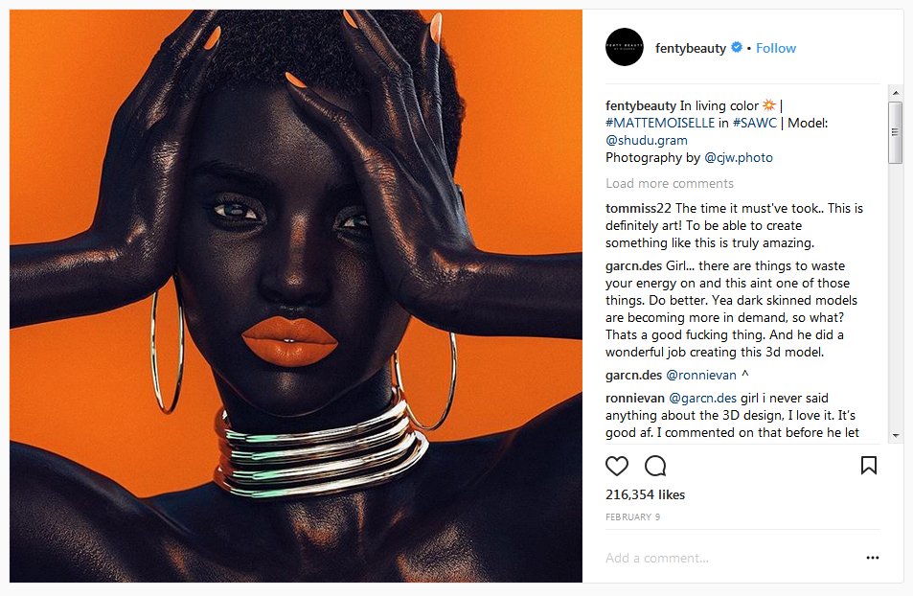Follow the fentybeauty account
Image resolution: width=913 pixels, height=596 pixels.
point(776,48)
